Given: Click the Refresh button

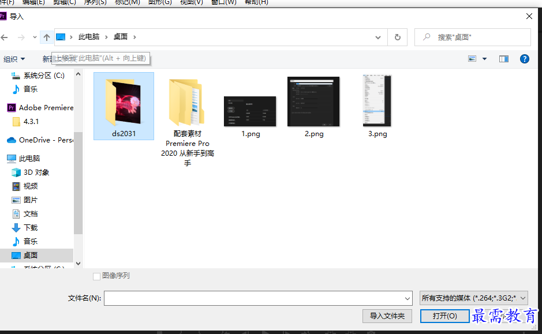Looking at the screenshot, I should pos(398,37).
